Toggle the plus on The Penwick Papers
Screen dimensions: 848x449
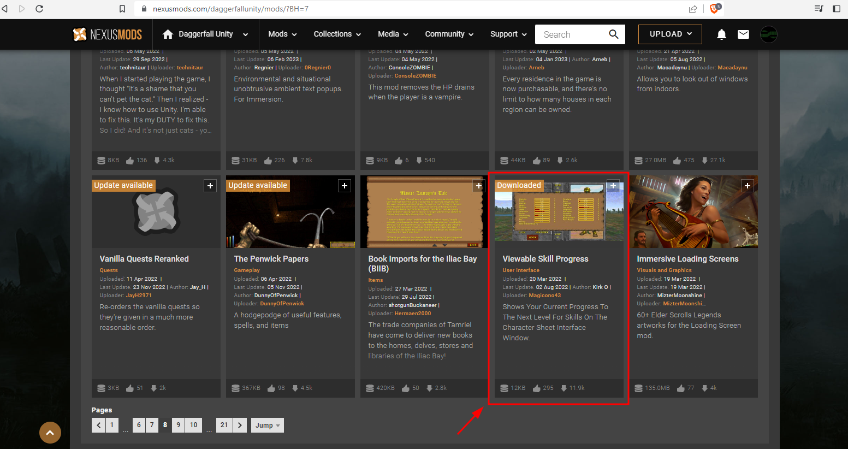[x=345, y=186]
